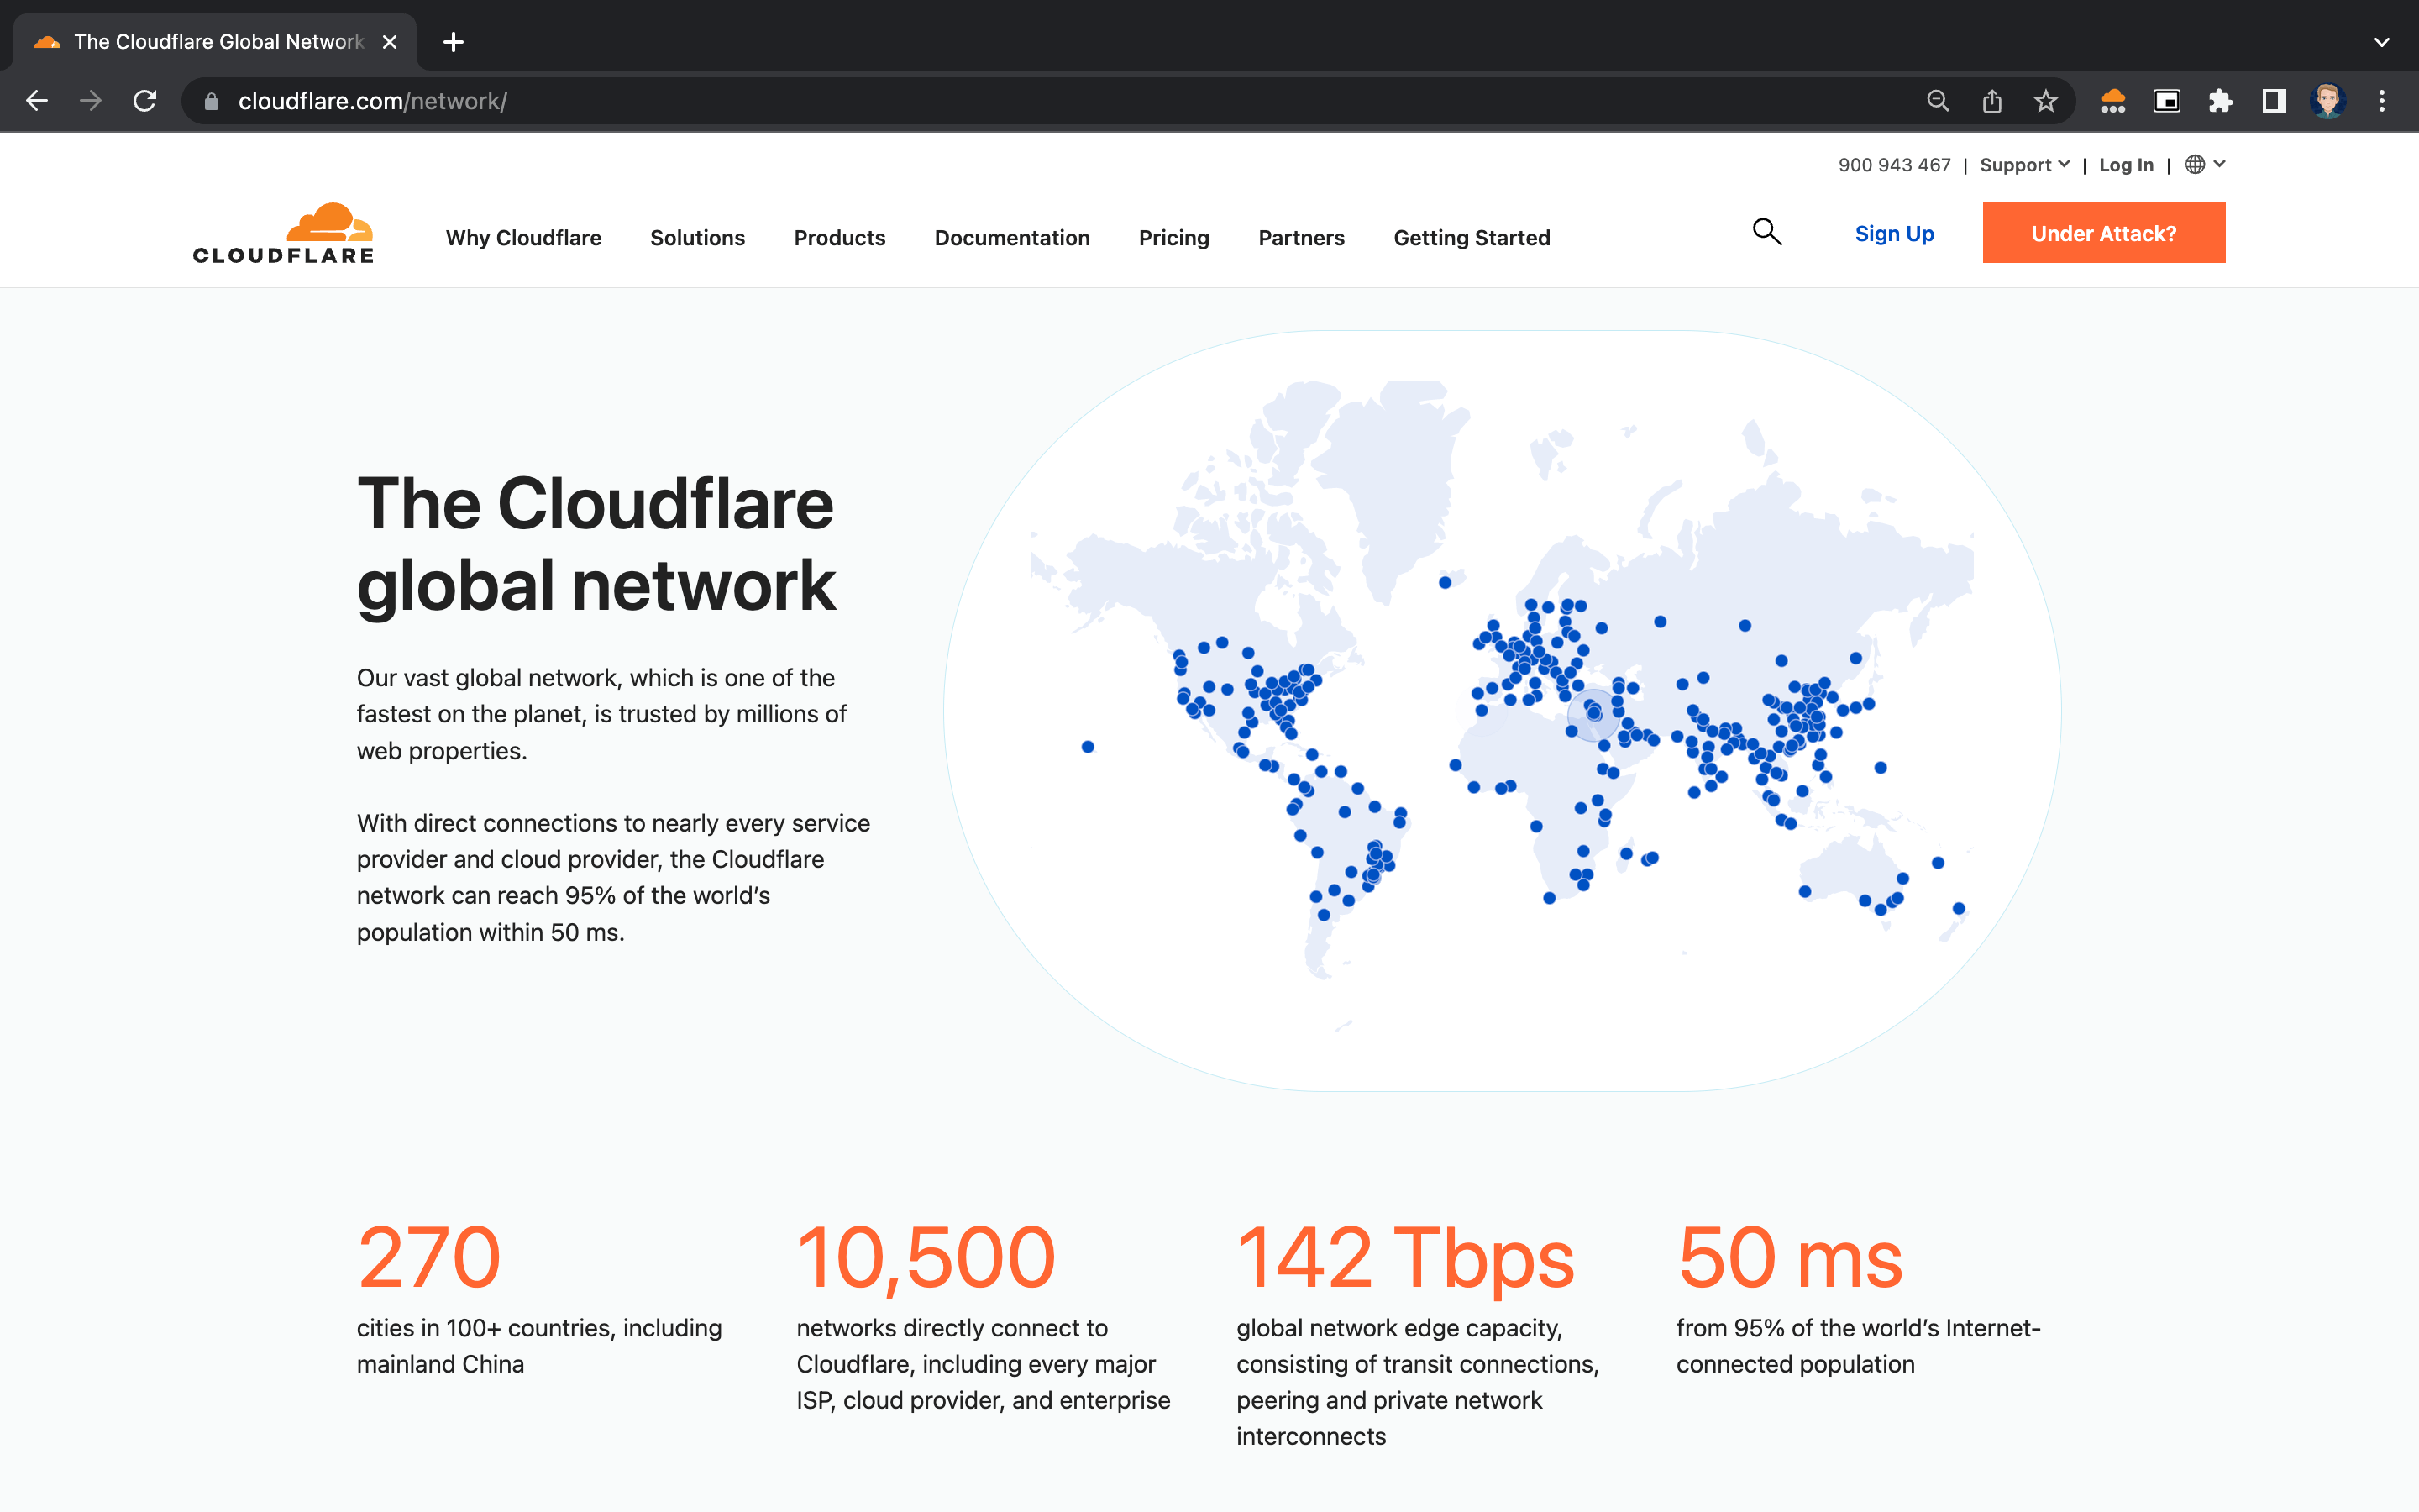Open a new browser tab
Viewport: 2419px width, 1512px height.
click(x=453, y=41)
